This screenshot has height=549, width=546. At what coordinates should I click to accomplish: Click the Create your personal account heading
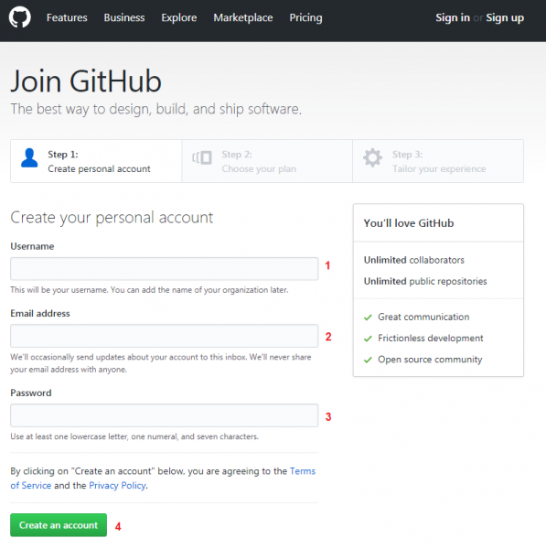112,218
